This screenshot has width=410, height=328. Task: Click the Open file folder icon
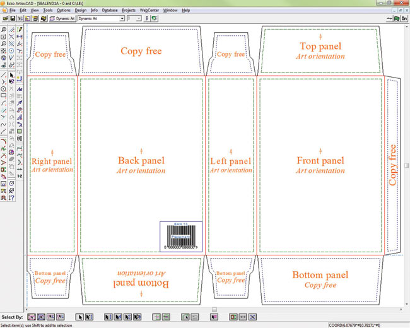tap(4, 19)
